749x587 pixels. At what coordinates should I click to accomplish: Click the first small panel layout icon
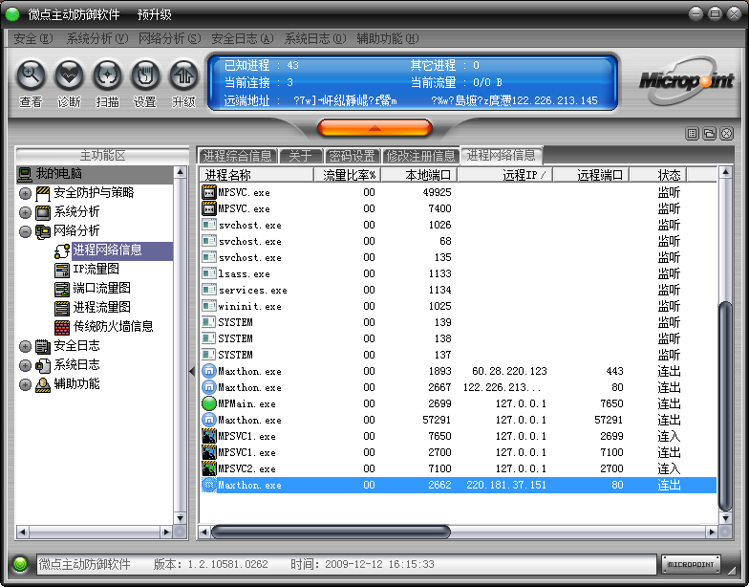pos(692,134)
